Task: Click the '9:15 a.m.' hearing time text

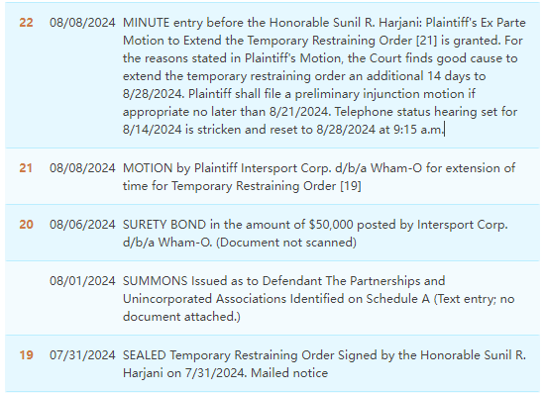Action: (418, 130)
